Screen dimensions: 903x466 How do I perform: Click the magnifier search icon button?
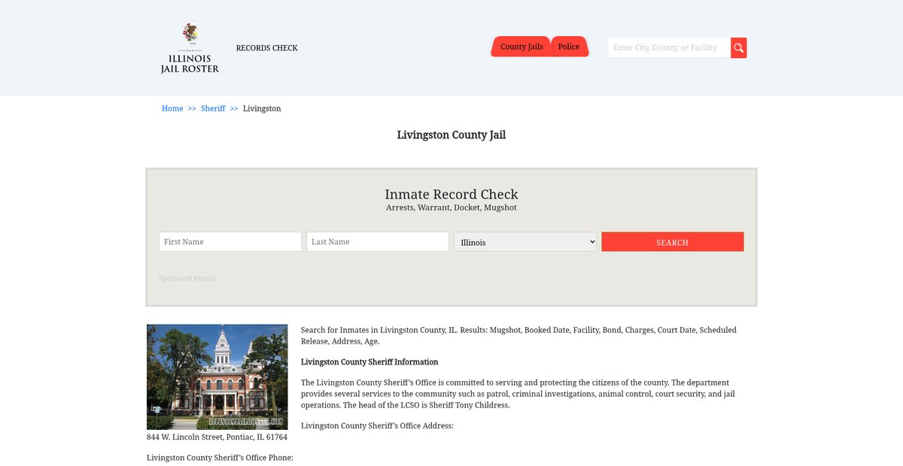point(739,48)
